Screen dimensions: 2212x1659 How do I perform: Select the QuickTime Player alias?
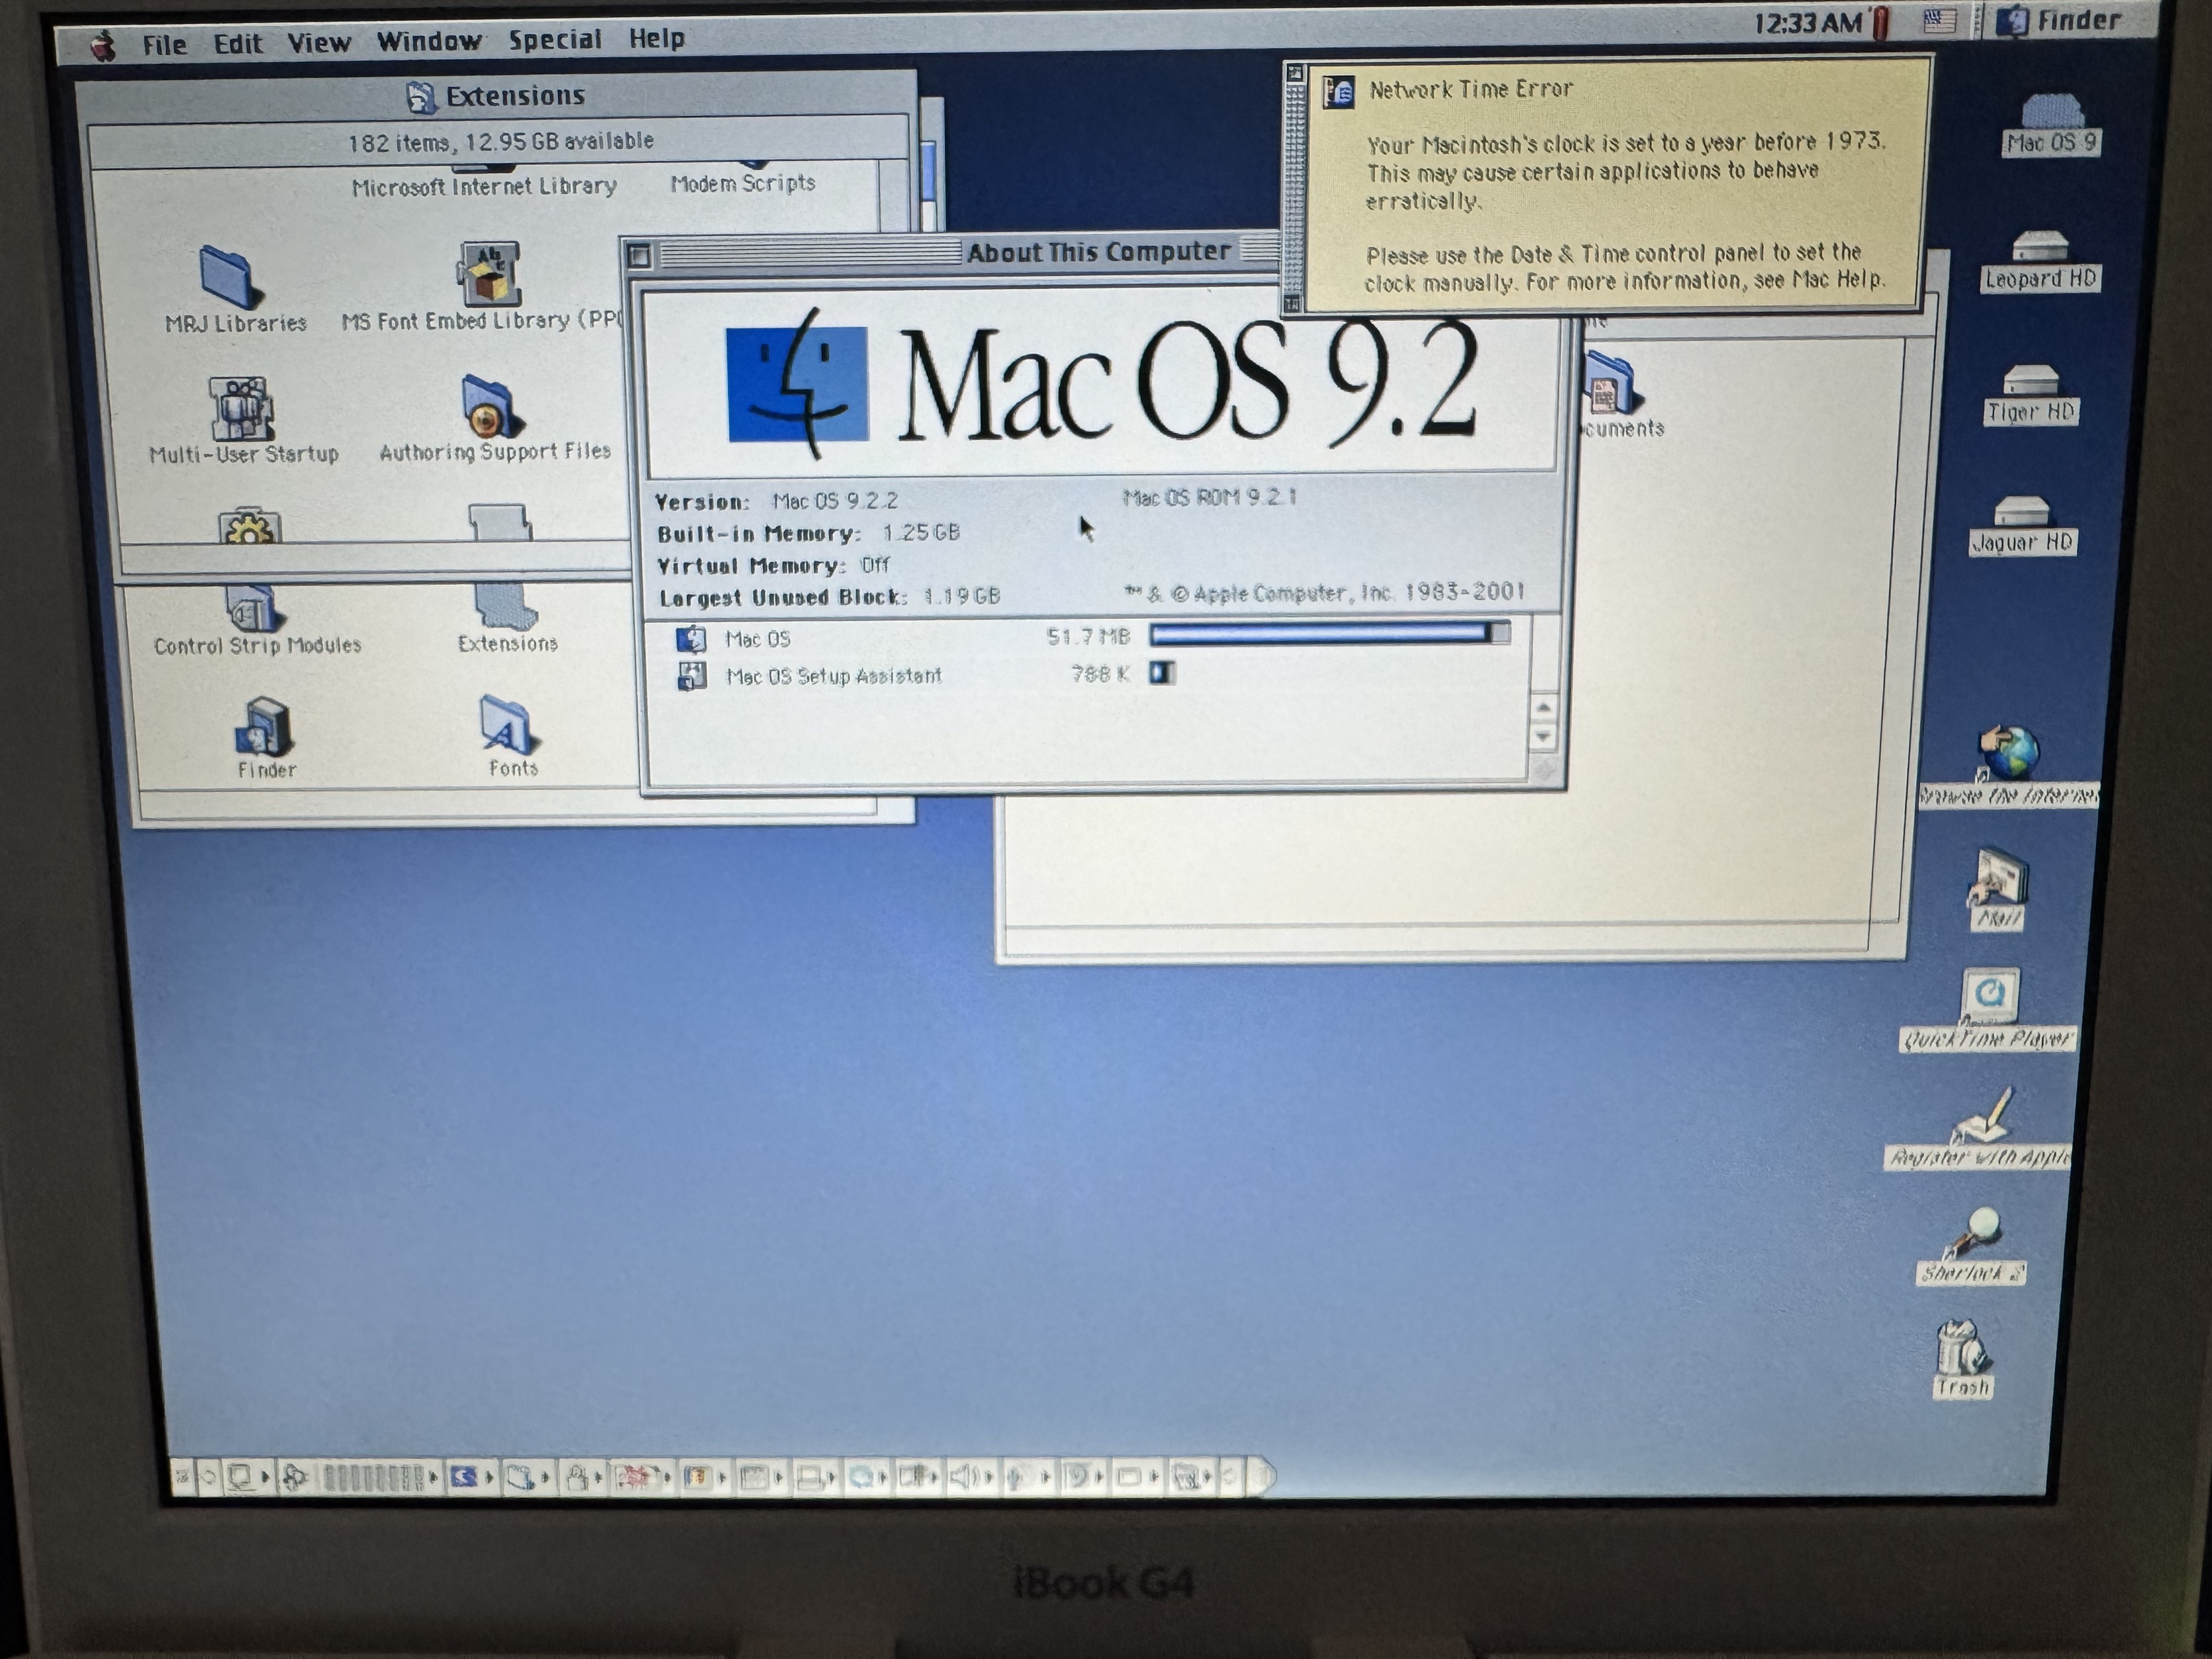tap(1989, 1009)
